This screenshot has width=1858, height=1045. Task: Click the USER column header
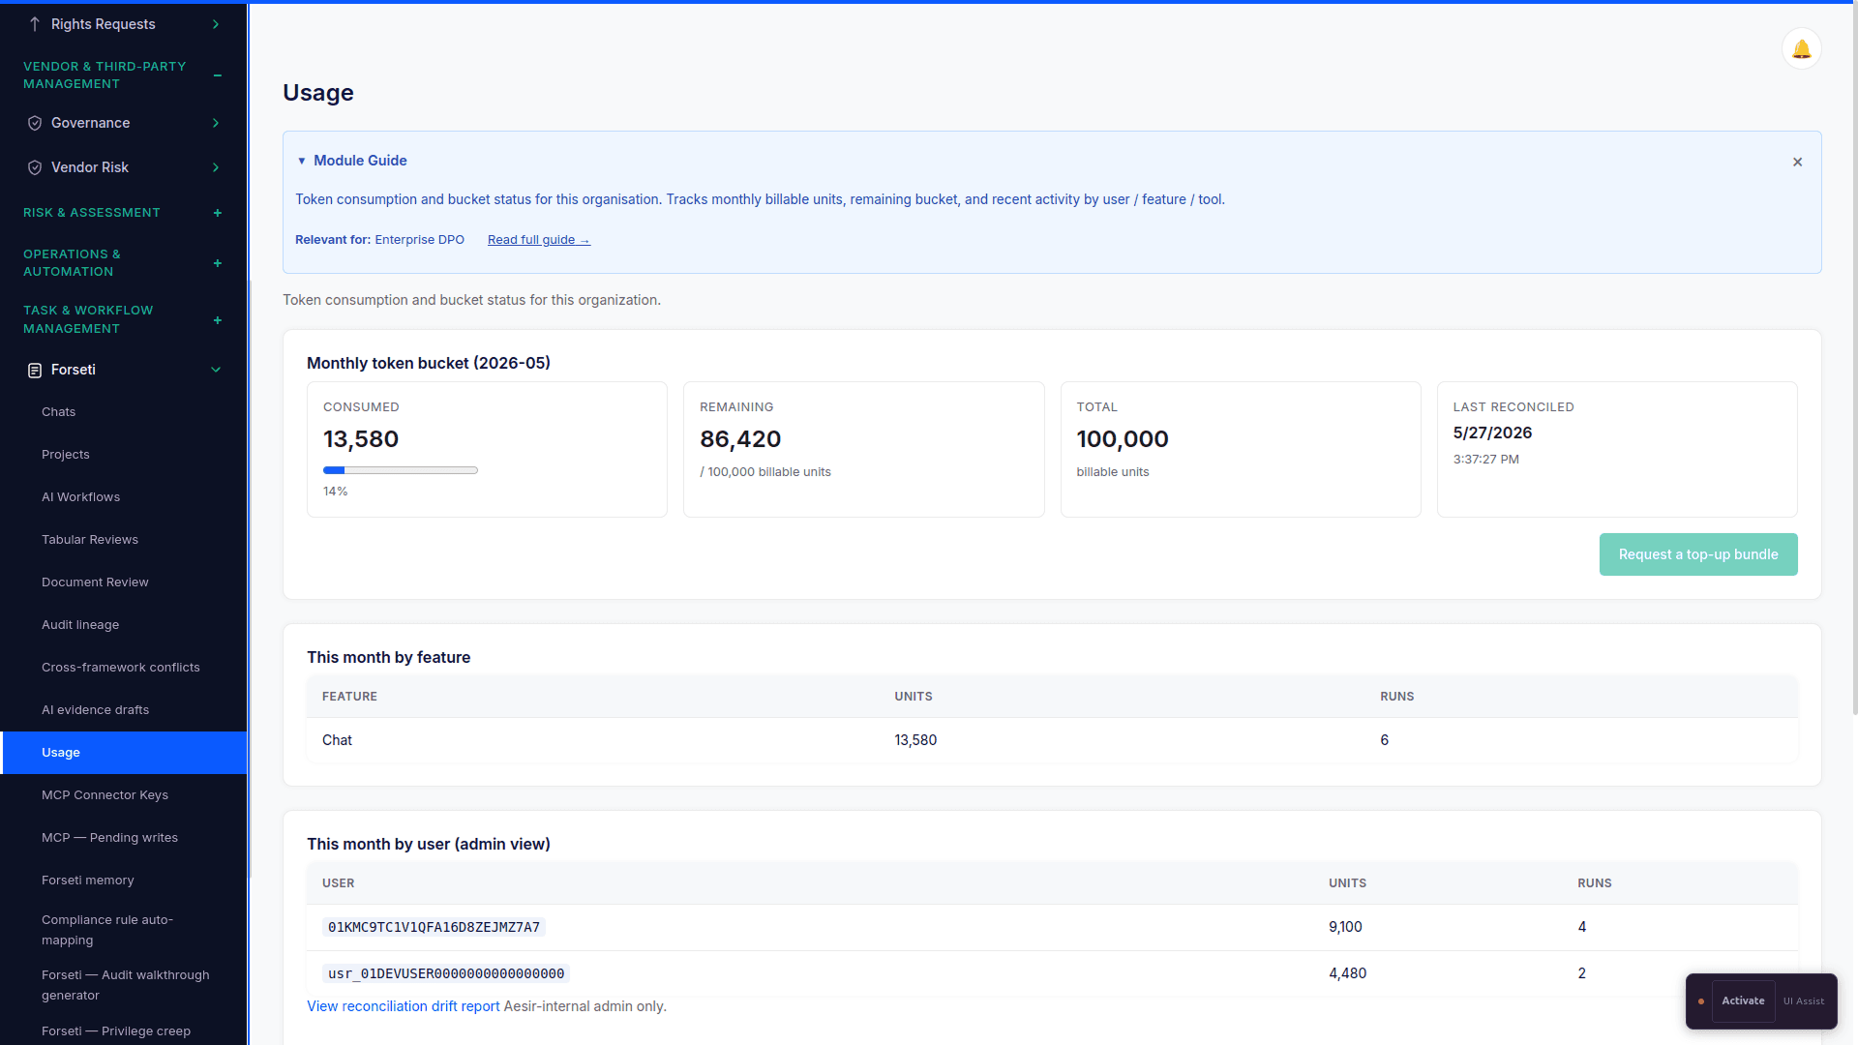click(x=338, y=883)
